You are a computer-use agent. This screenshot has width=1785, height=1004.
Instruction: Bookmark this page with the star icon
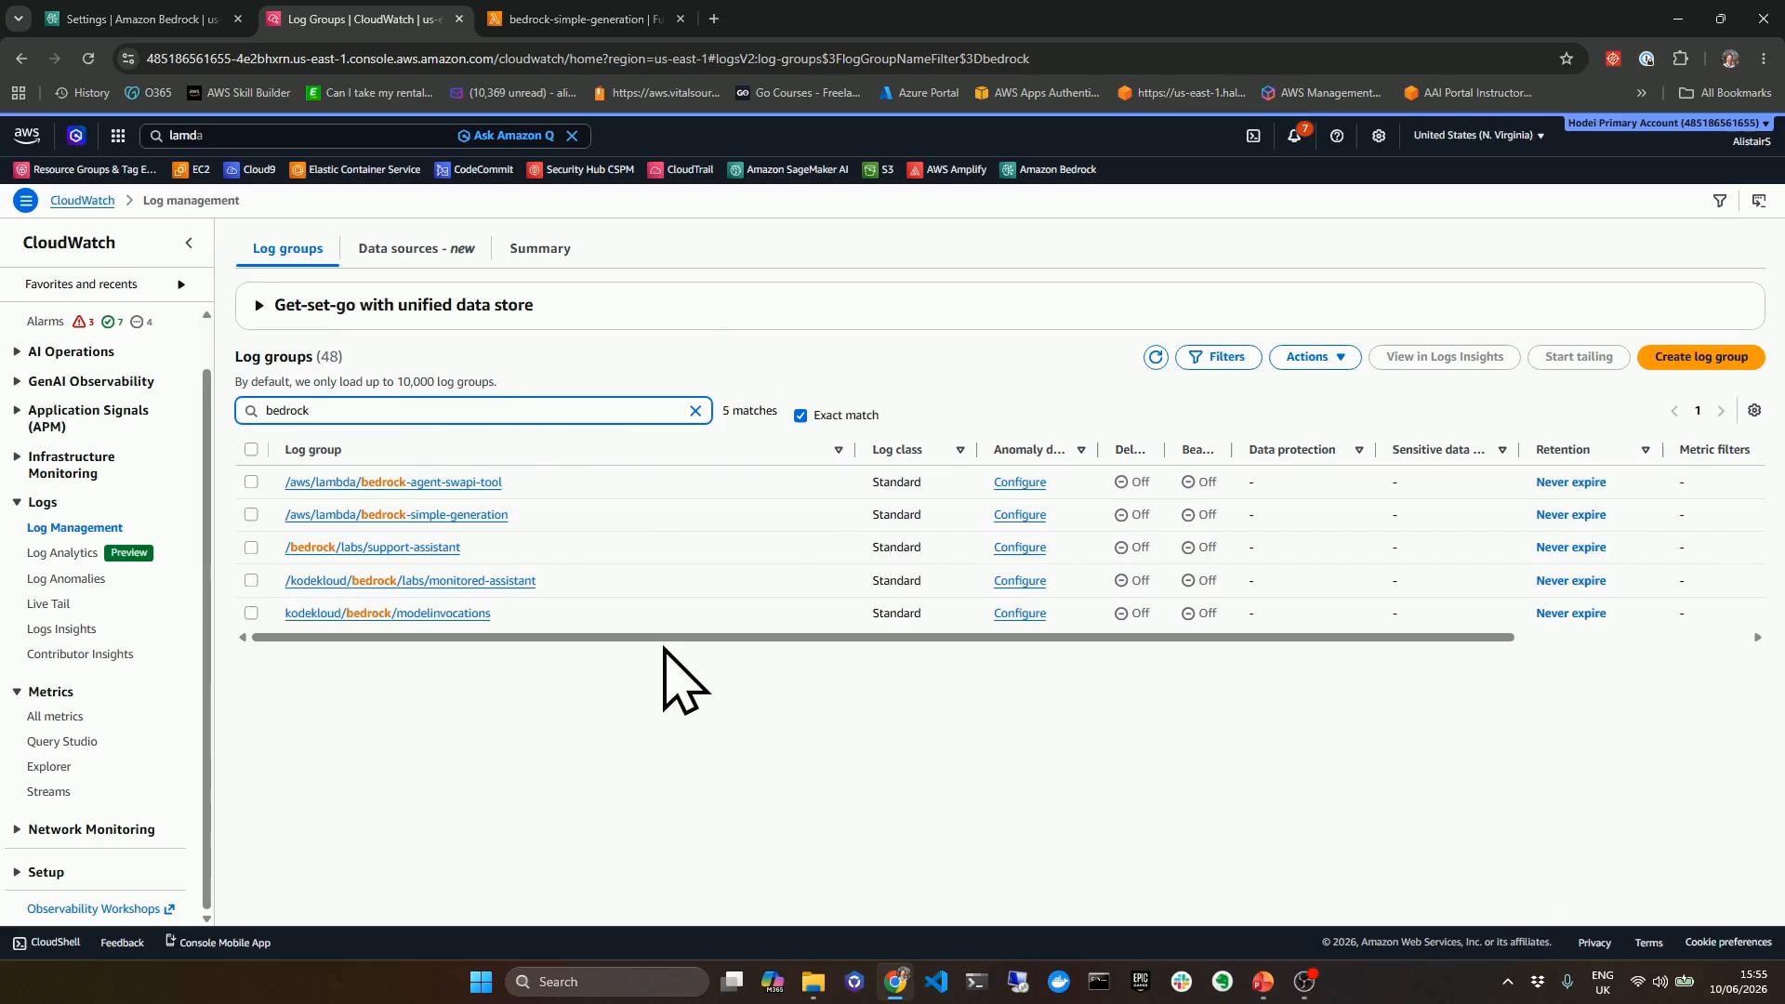tap(1567, 59)
